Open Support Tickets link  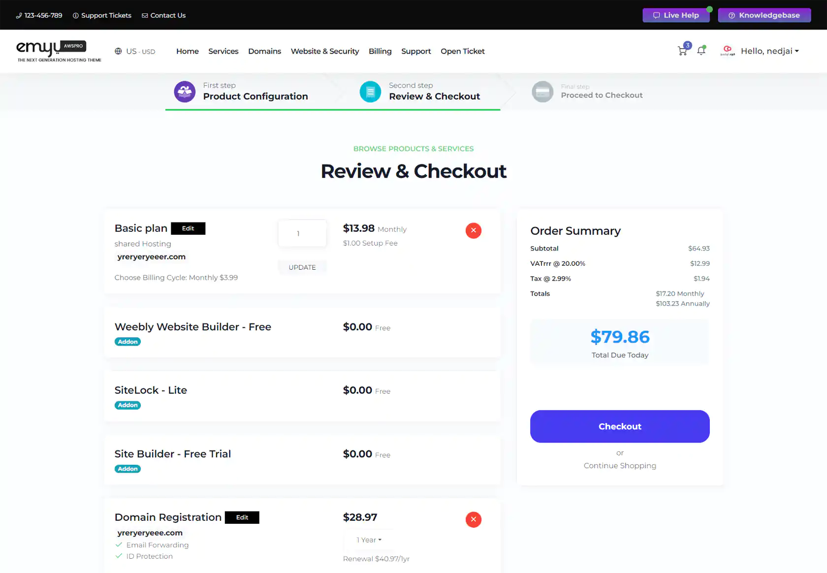pos(102,15)
